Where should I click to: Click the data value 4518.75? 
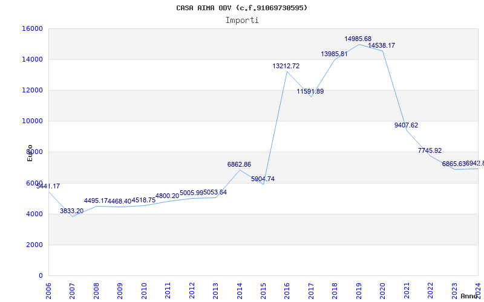point(143,201)
